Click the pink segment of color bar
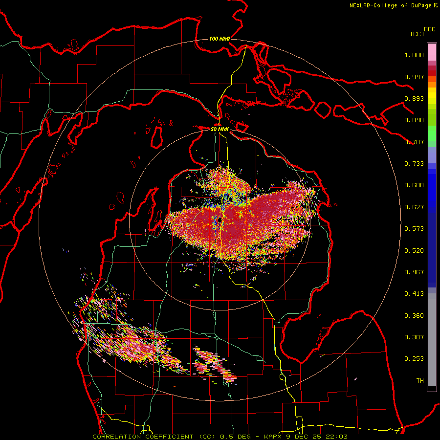 pyautogui.click(x=432, y=52)
